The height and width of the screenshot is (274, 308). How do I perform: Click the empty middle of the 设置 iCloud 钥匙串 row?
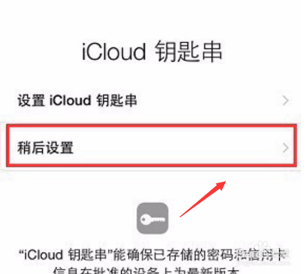coord(208,100)
